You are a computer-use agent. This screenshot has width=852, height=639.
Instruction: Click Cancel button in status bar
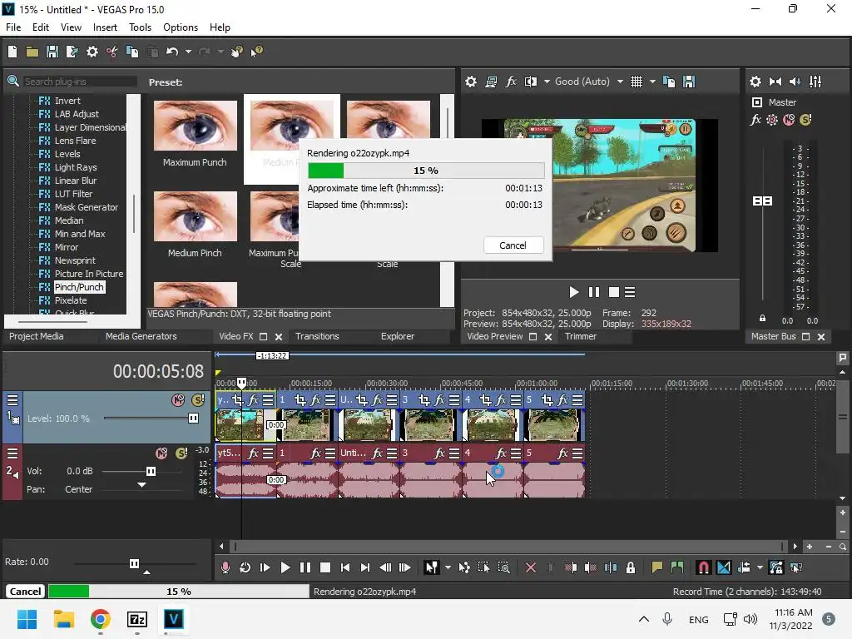pos(25,592)
